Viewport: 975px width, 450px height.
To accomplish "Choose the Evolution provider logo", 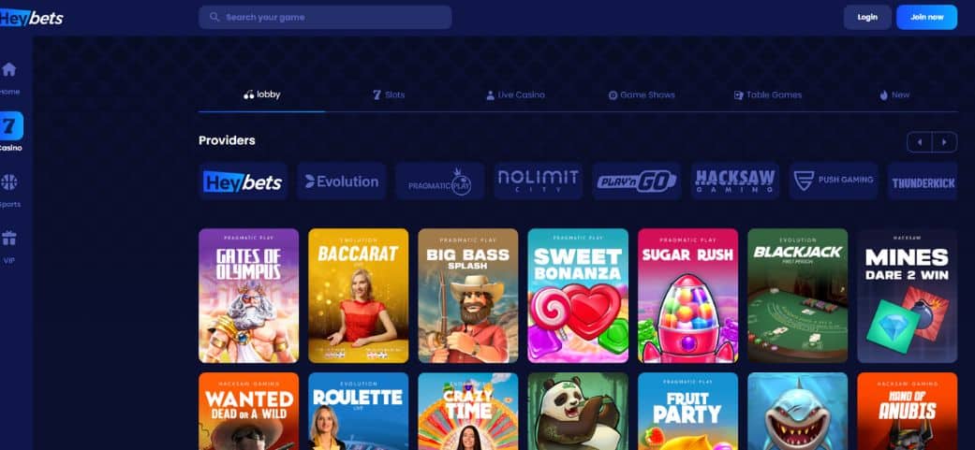I will point(341,181).
